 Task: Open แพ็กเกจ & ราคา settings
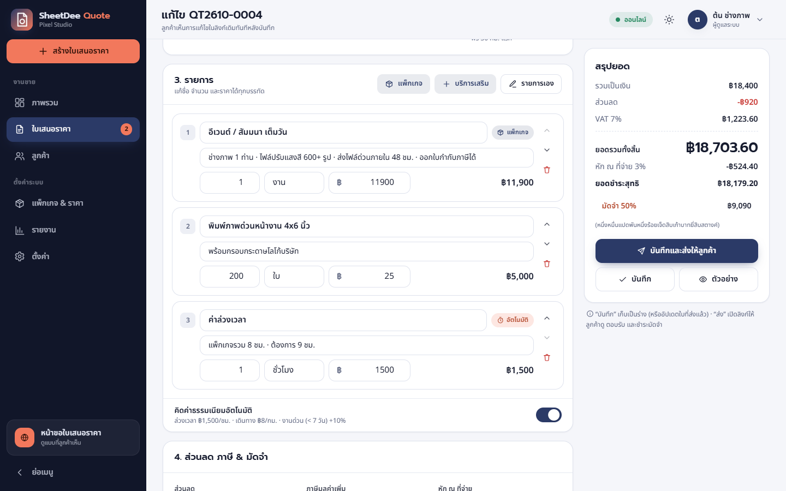coord(73,203)
